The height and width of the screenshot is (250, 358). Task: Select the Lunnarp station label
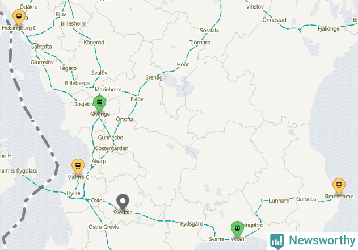coord(279,201)
